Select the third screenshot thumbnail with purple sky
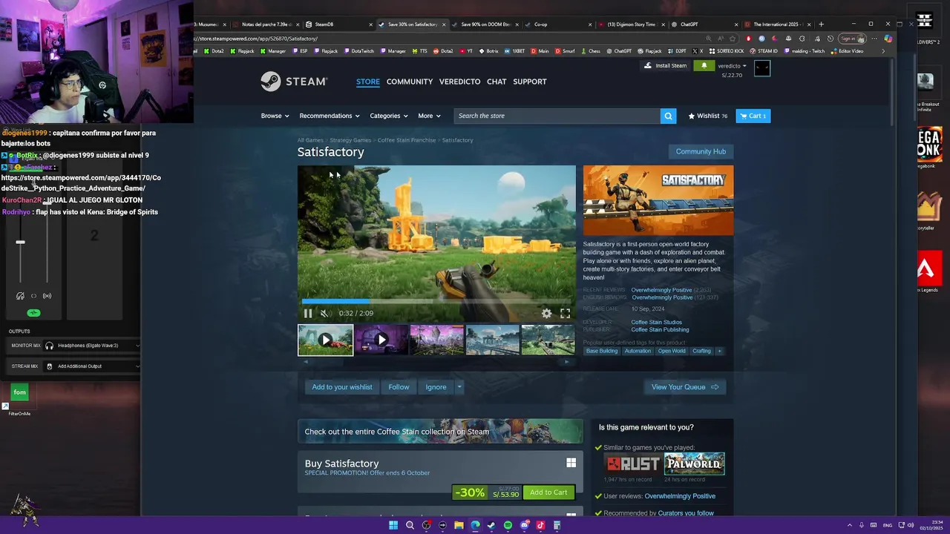This screenshot has width=950, height=534. pyautogui.click(x=436, y=340)
